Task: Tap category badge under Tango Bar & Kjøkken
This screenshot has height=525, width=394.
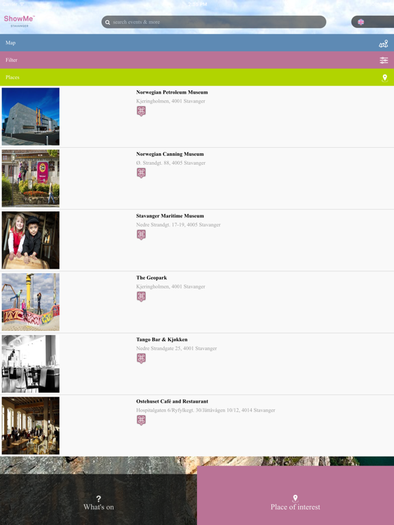Action: click(141, 358)
